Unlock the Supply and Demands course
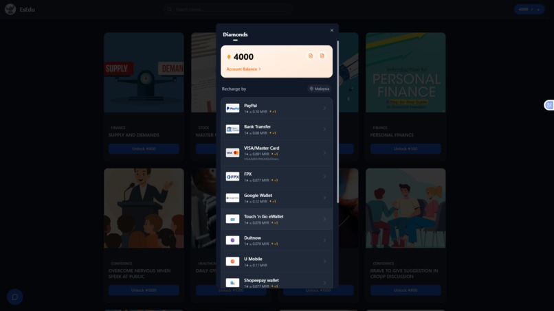The image size is (554, 311). click(x=144, y=148)
